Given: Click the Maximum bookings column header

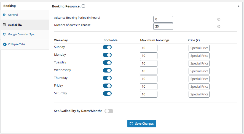Looking at the screenshot, I should 155,40.
